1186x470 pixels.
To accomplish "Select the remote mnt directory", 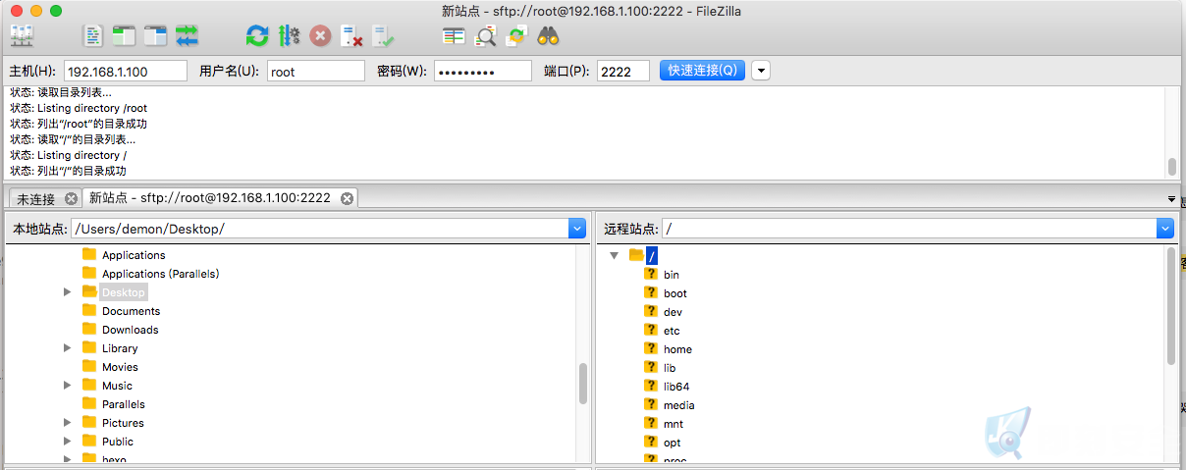I will tap(673, 424).
